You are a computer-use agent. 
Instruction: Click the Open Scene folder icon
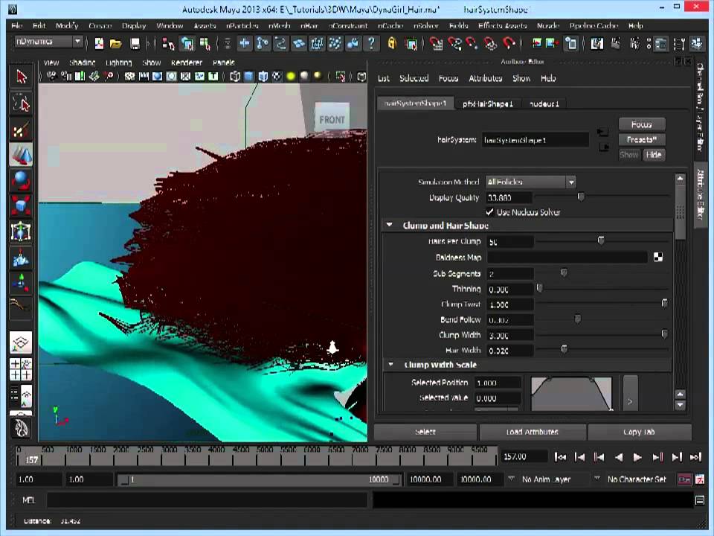tap(116, 44)
